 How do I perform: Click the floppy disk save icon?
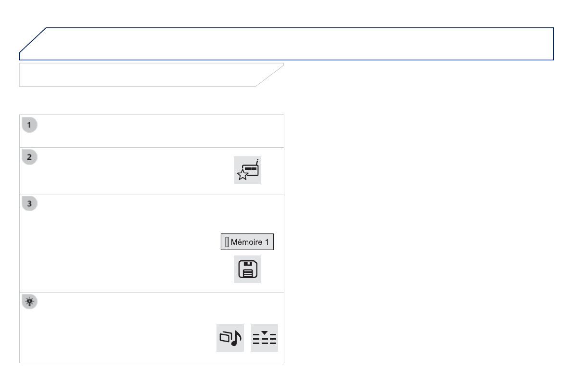[247, 269]
